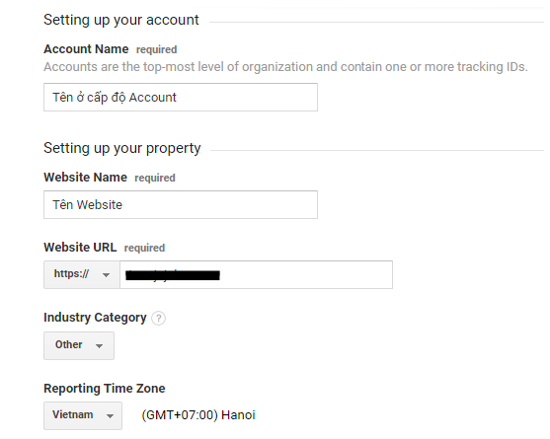Click the 'Setting up your property' heading
The image size is (550, 439).
pyautogui.click(x=122, y=148)
